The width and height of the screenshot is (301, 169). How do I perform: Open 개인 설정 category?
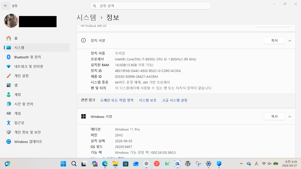pyautogui.click(x=37, y=76)
